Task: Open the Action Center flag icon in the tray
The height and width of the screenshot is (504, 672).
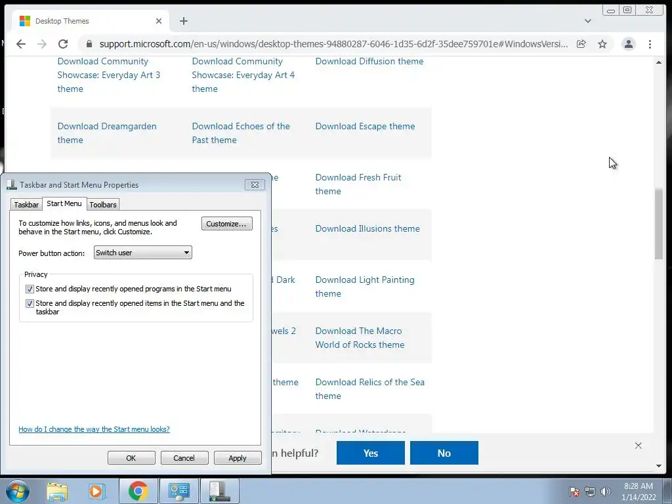Action: pyautogui.click(x=574, y=492)
